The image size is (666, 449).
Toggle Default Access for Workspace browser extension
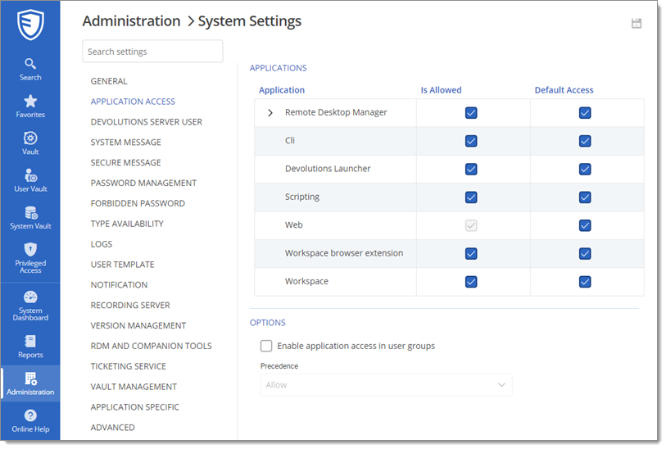point(585,254)
